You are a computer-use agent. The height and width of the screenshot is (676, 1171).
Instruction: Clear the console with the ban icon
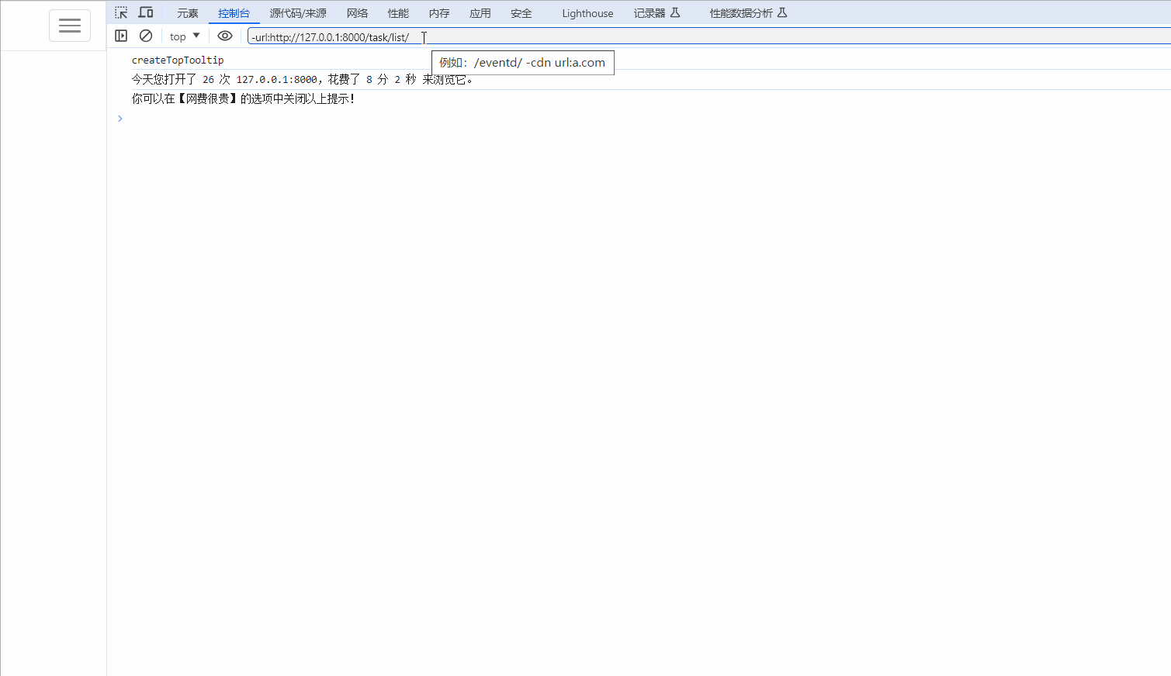pyautogui.click(x=146, y=36)
